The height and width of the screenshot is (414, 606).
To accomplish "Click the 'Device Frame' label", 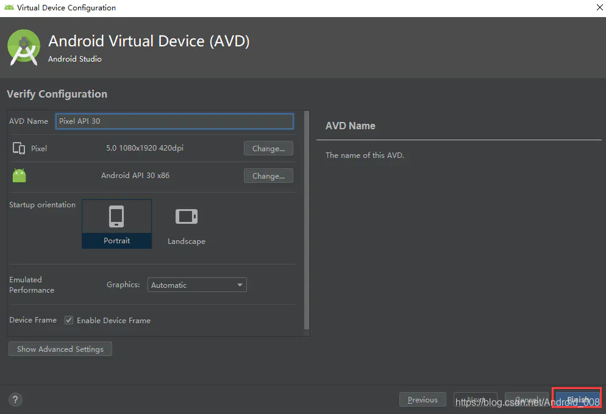I will click(x=33, y=319).
